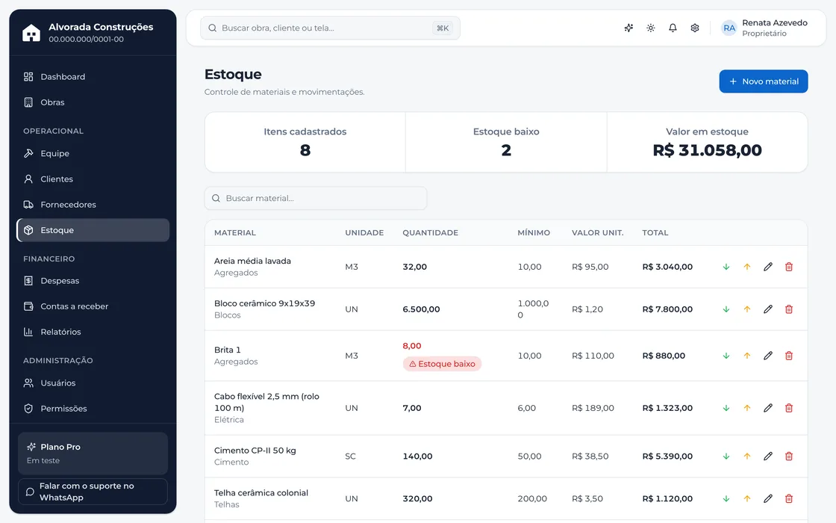Open the Renata Azevedo profile menu

pyautogui.click(x=764, y=28)
